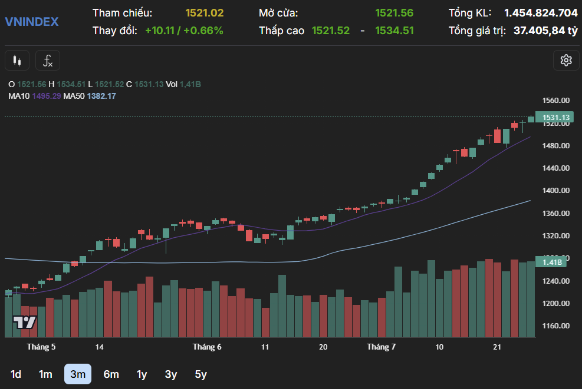Click the 10 date axis label
This screenshot has height=389, width=582.
439,347
